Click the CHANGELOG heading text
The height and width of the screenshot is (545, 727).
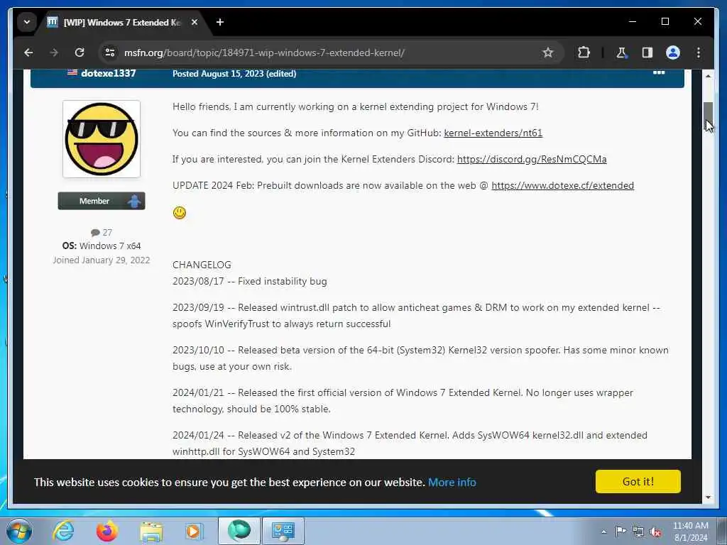[x=202, y=265]
